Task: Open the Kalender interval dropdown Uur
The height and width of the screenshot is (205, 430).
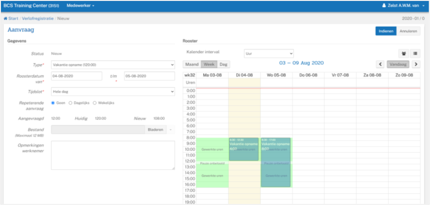Action: point(269,54)
